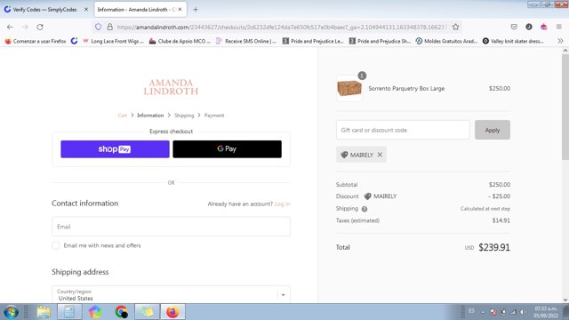The height and width of the screenshot is (320, 569).
Task: Open Chrome from the taskbar
Action: point(121,312)
